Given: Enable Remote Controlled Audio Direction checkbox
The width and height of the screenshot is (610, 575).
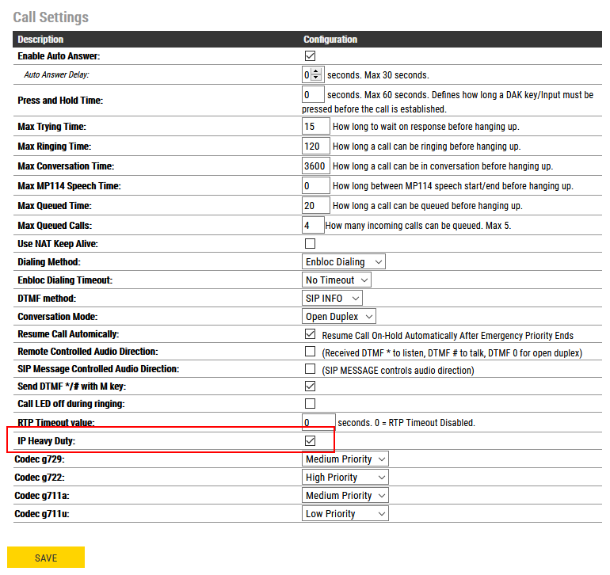Looking at the screenshot, I should point(310,352).
